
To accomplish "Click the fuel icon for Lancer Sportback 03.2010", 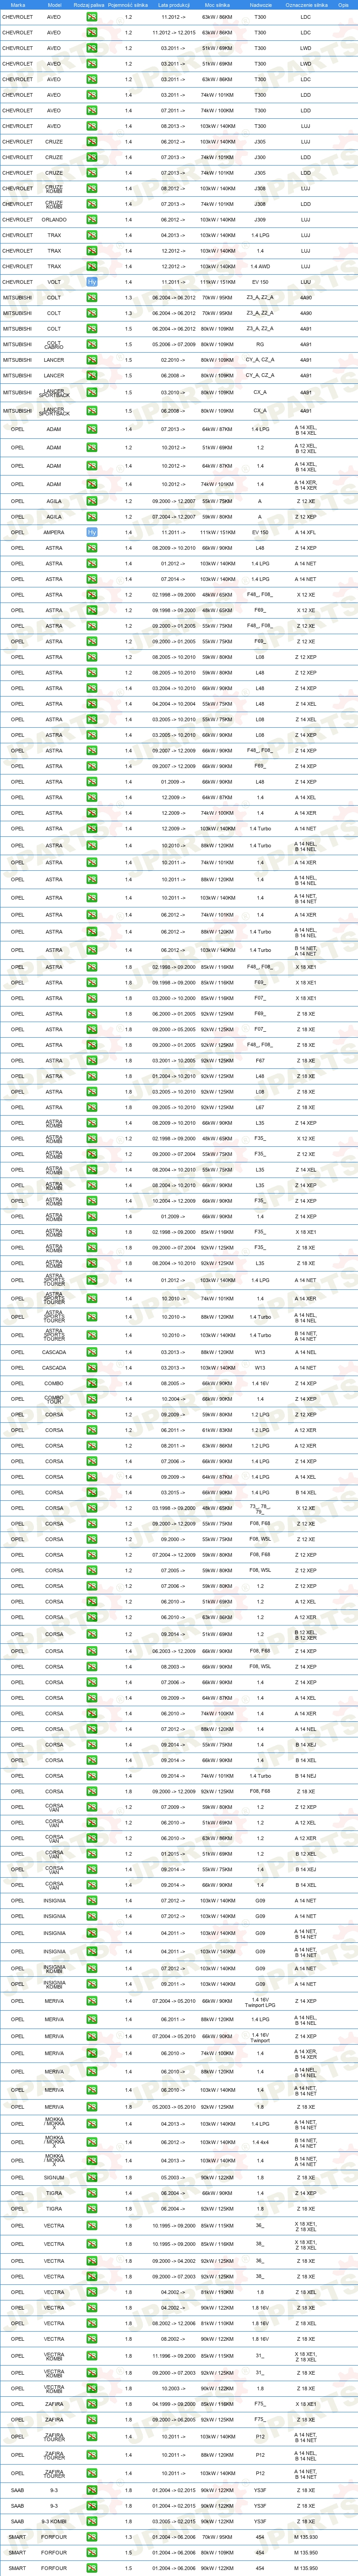I will (x=92, y=392).
